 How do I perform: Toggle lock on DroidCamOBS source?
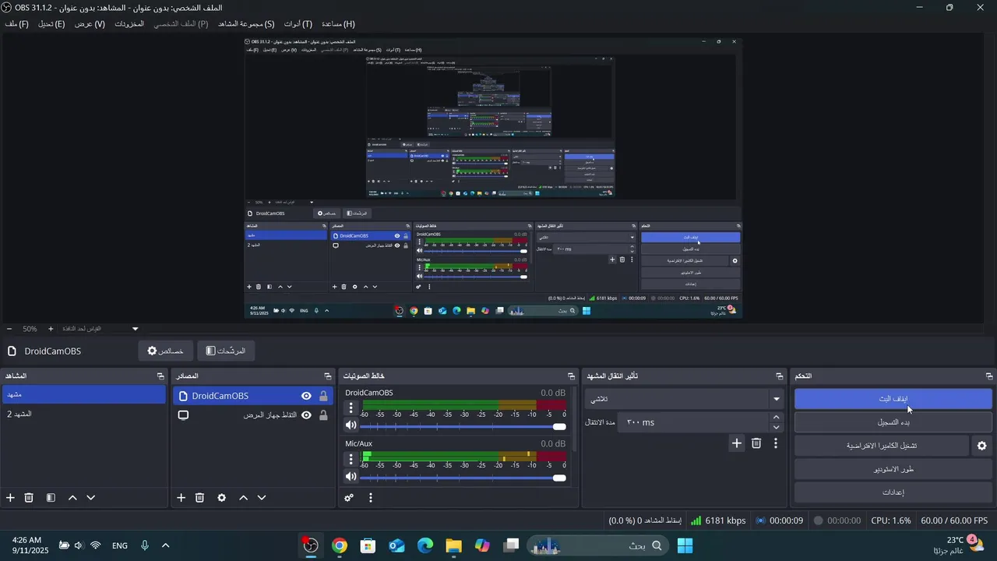click(323, 396)
